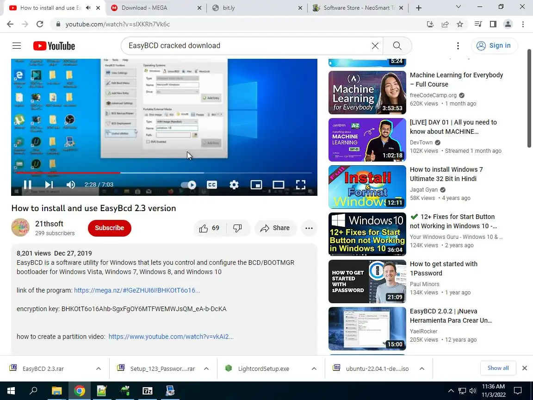Close the downloads bar
Image resolution: width=533 pixels, height=400 pixels.
[525, 368]
